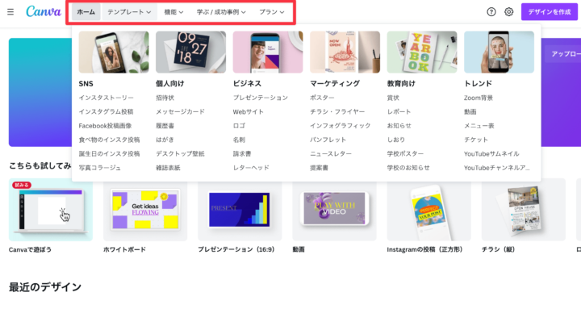
Task: Select the プレゼンテーション link under ビジネス
Action: (x=260, y=98)
